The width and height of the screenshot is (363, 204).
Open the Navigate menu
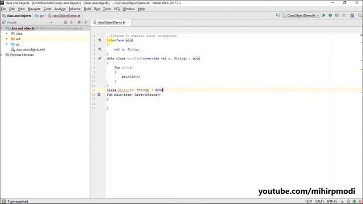pyautogui.click(x=34, y=9)
